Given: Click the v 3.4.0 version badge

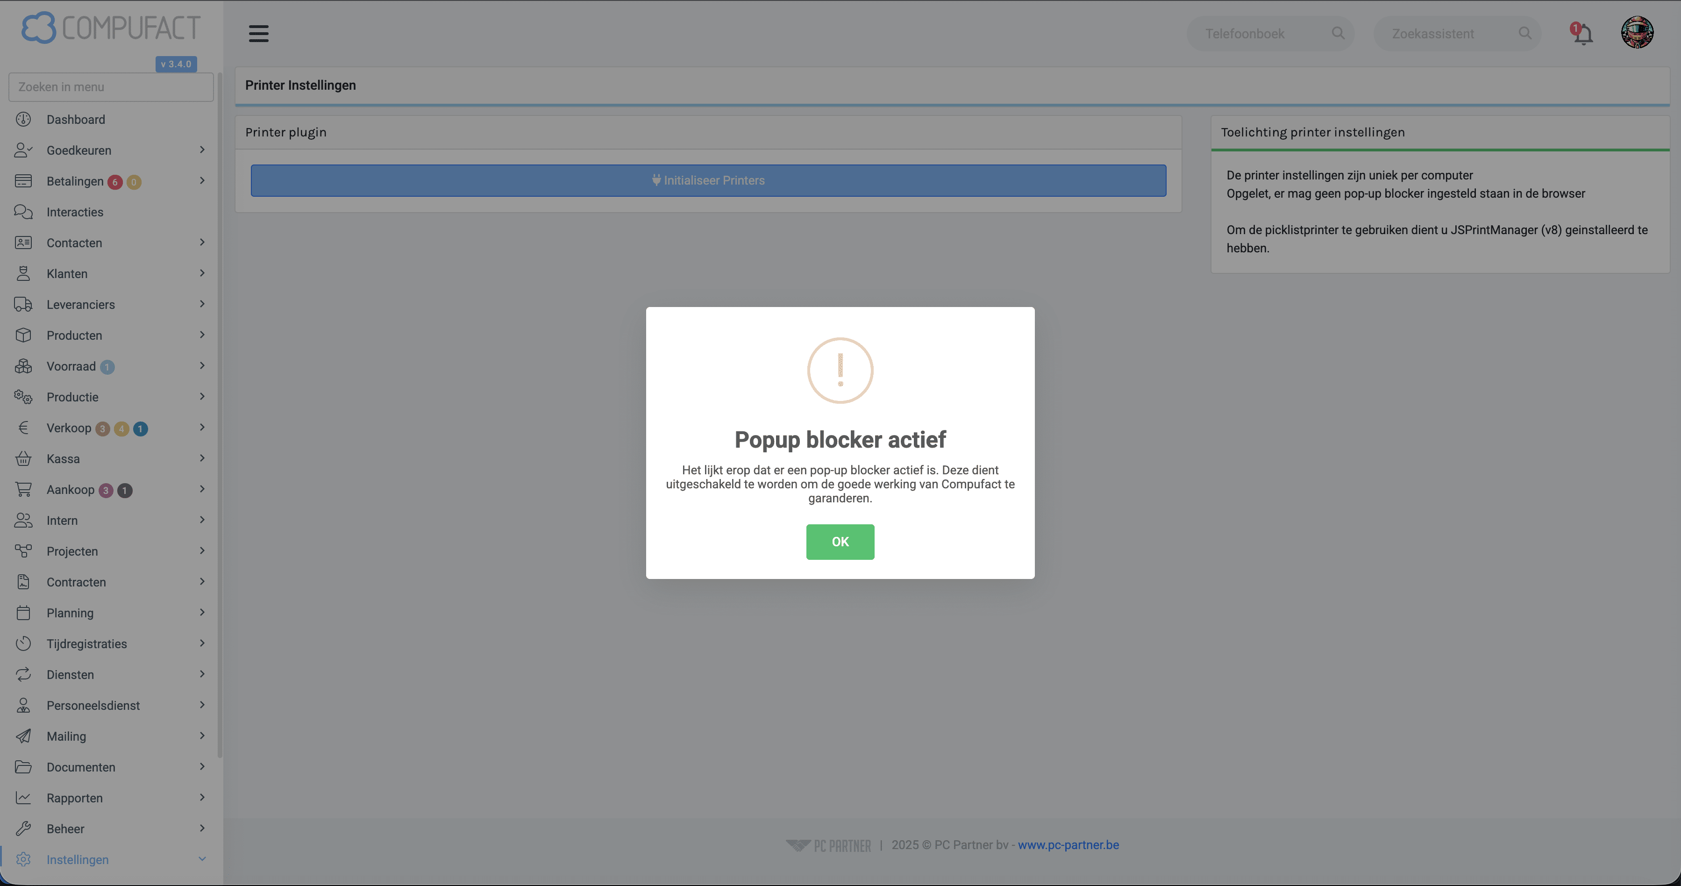Looking at the screenshot, I should pyautogui.click(x=176, y=64).
